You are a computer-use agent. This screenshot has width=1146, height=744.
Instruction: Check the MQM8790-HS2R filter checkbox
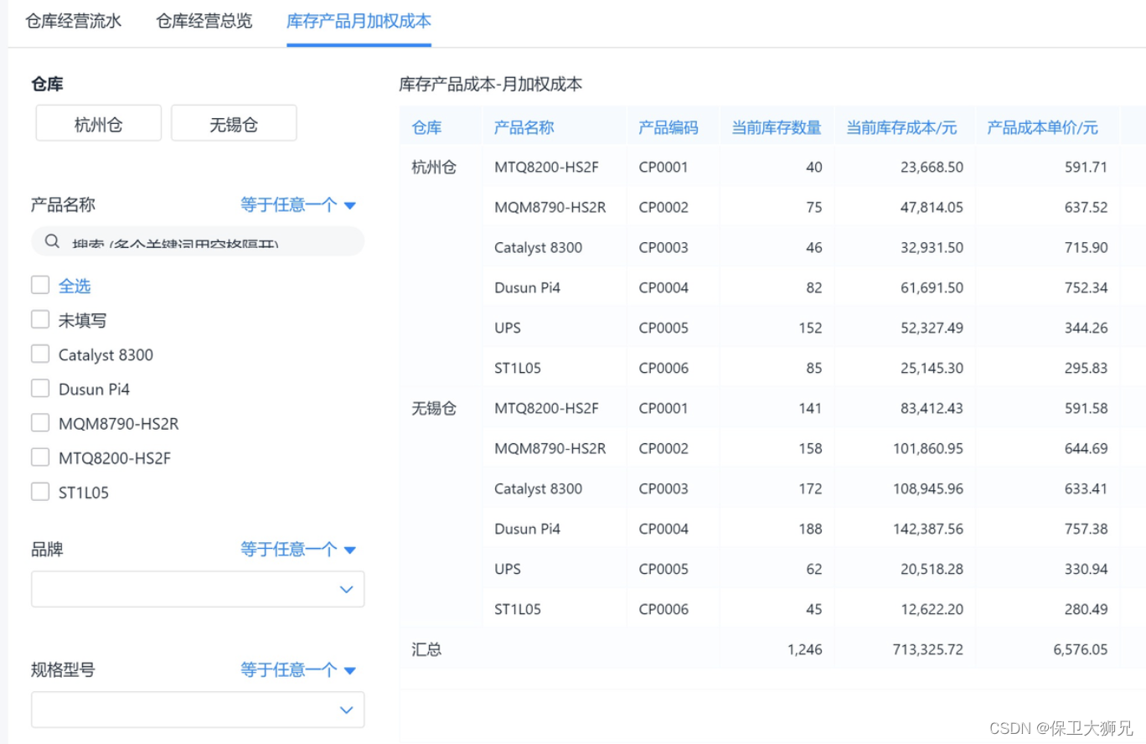click(x=40, y=423)
